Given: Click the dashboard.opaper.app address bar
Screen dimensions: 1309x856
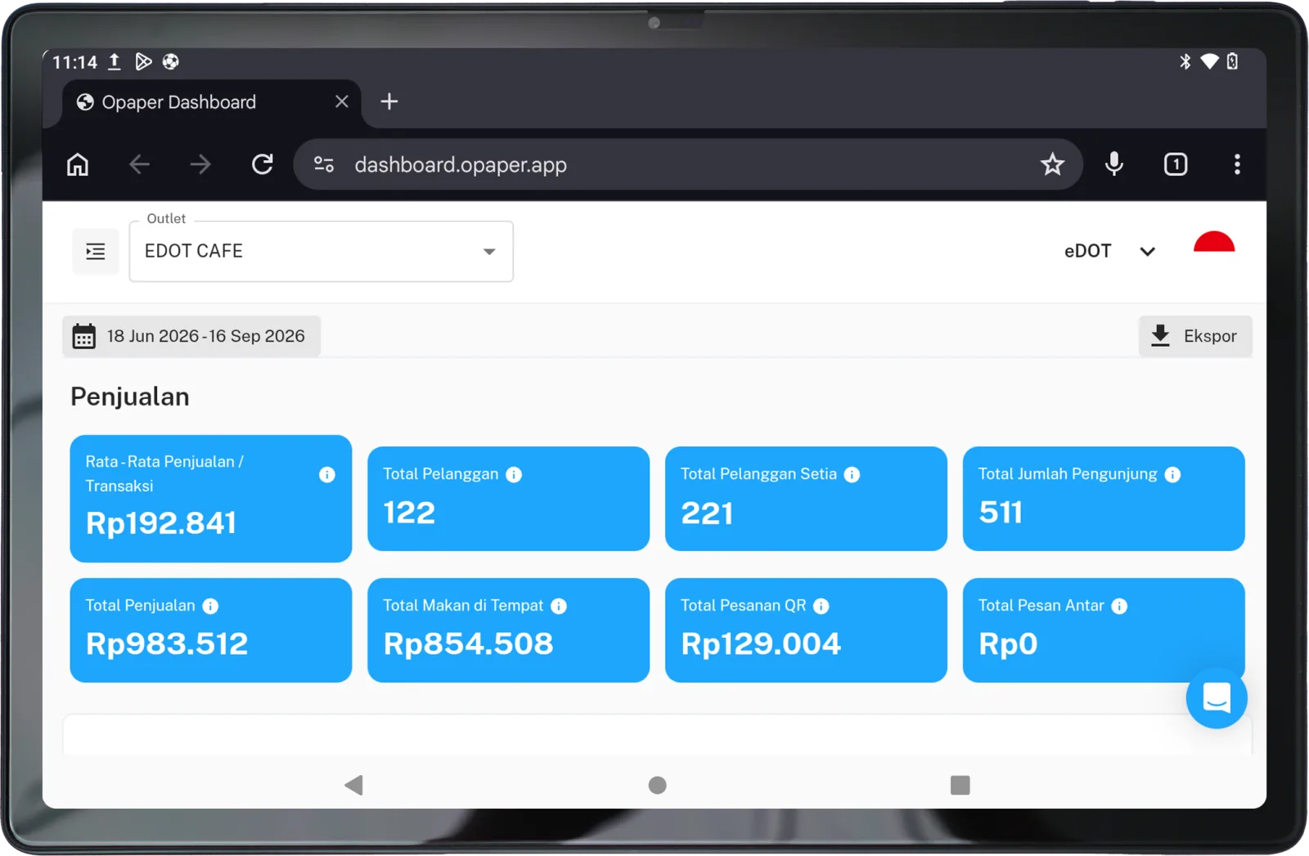Looking at the screenshot, I should [687, 164].
